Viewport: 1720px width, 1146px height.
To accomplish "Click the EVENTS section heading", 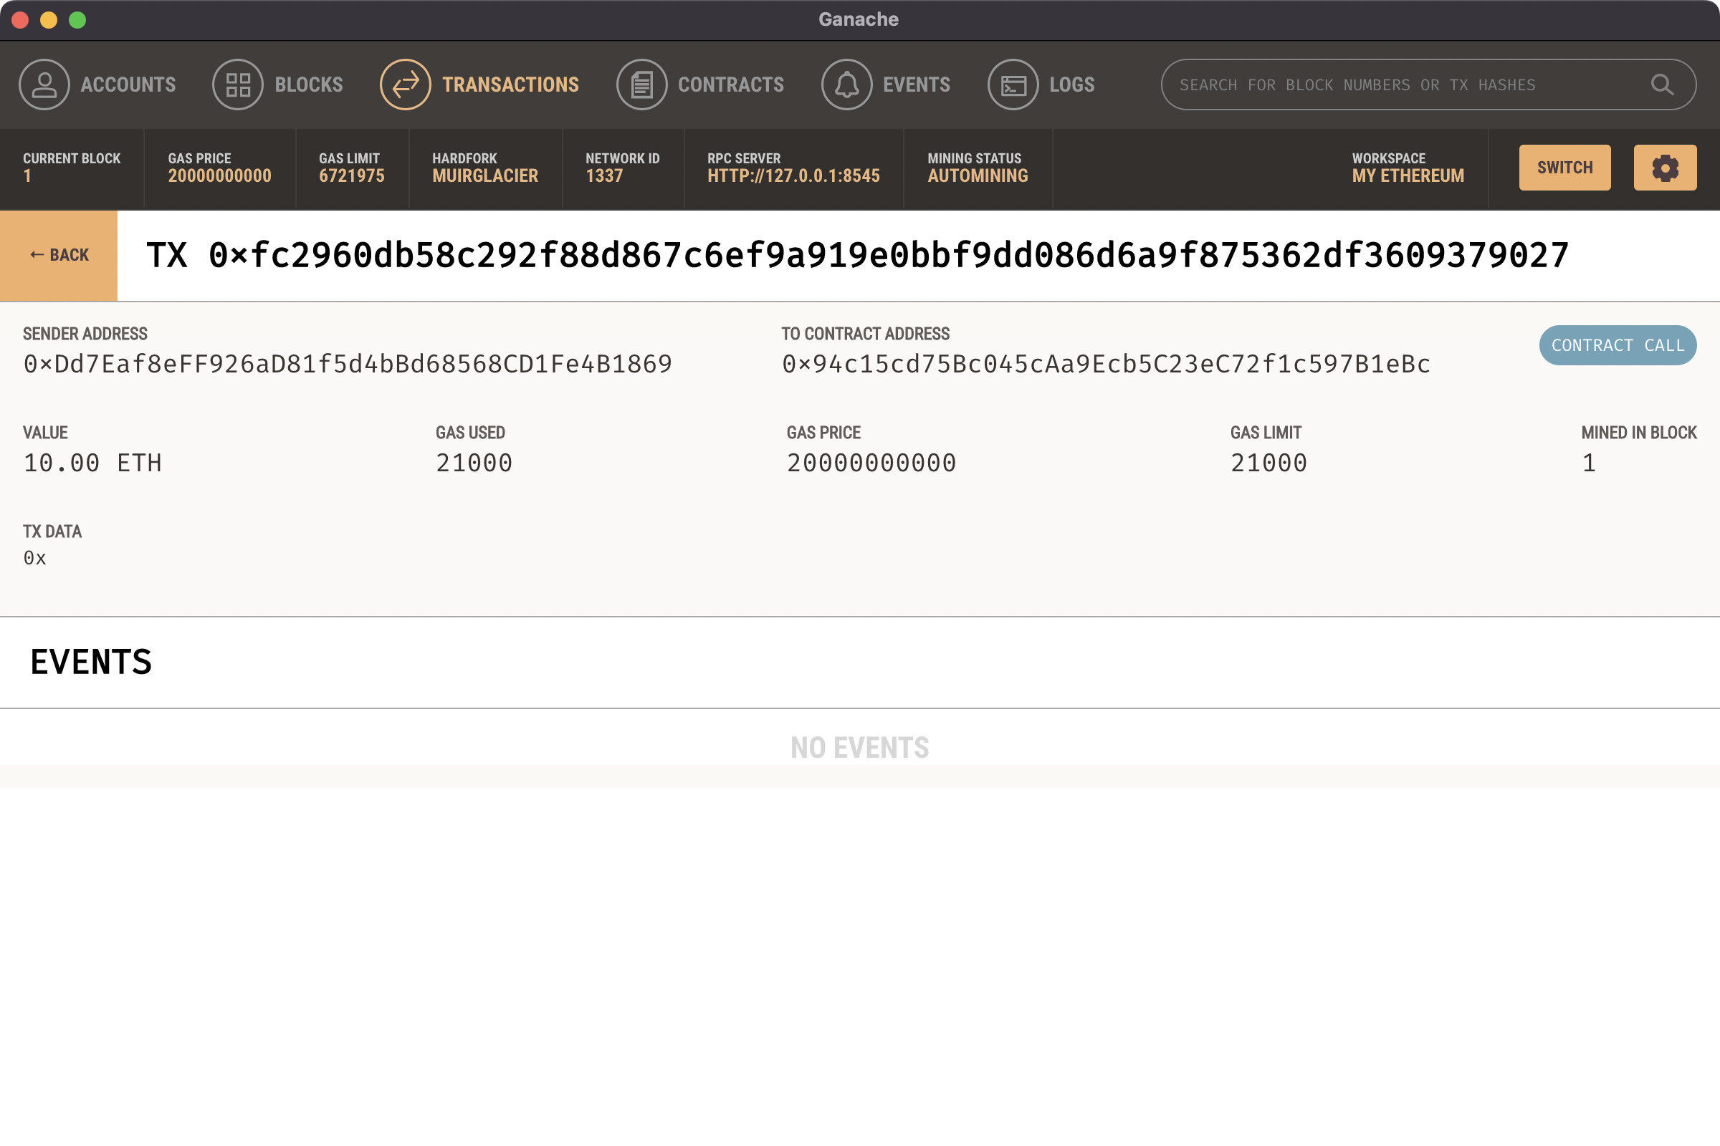I will coord(92,662).
